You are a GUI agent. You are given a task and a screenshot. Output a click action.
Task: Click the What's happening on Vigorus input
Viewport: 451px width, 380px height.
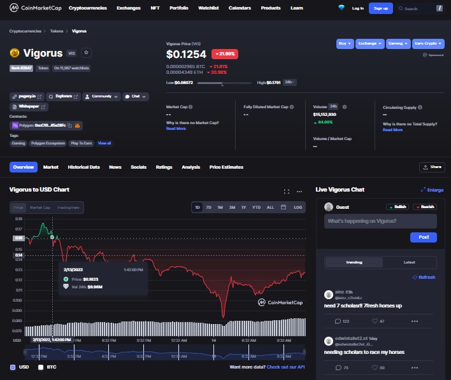[x=380, y=221]
